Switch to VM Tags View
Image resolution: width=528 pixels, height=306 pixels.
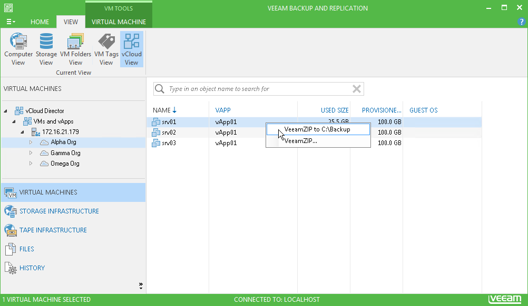click(x=106, y=49)
